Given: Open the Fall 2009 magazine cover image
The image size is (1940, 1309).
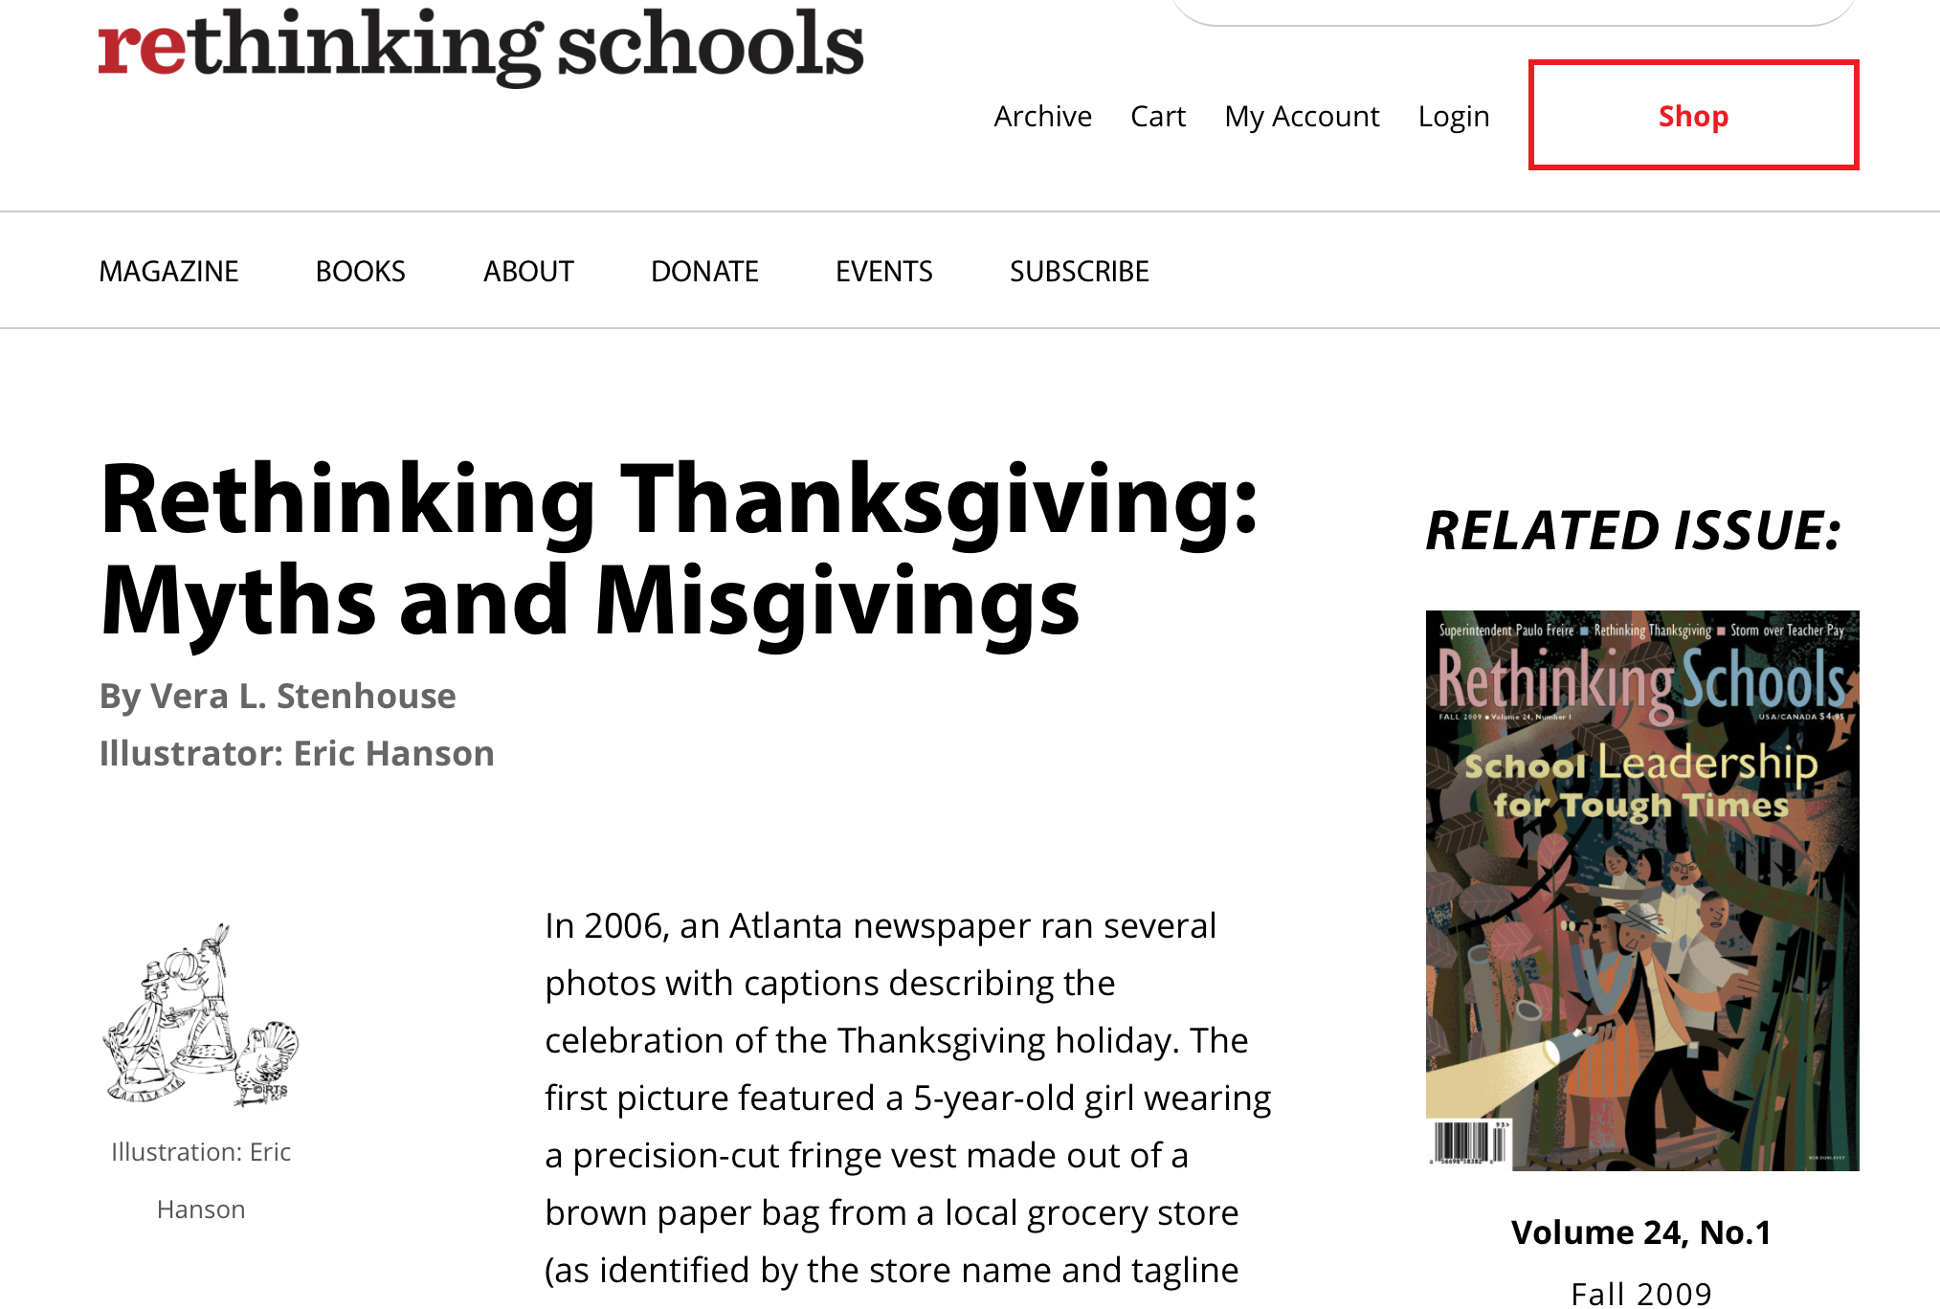Looking at the screenshot, I should coord(1641,890).
